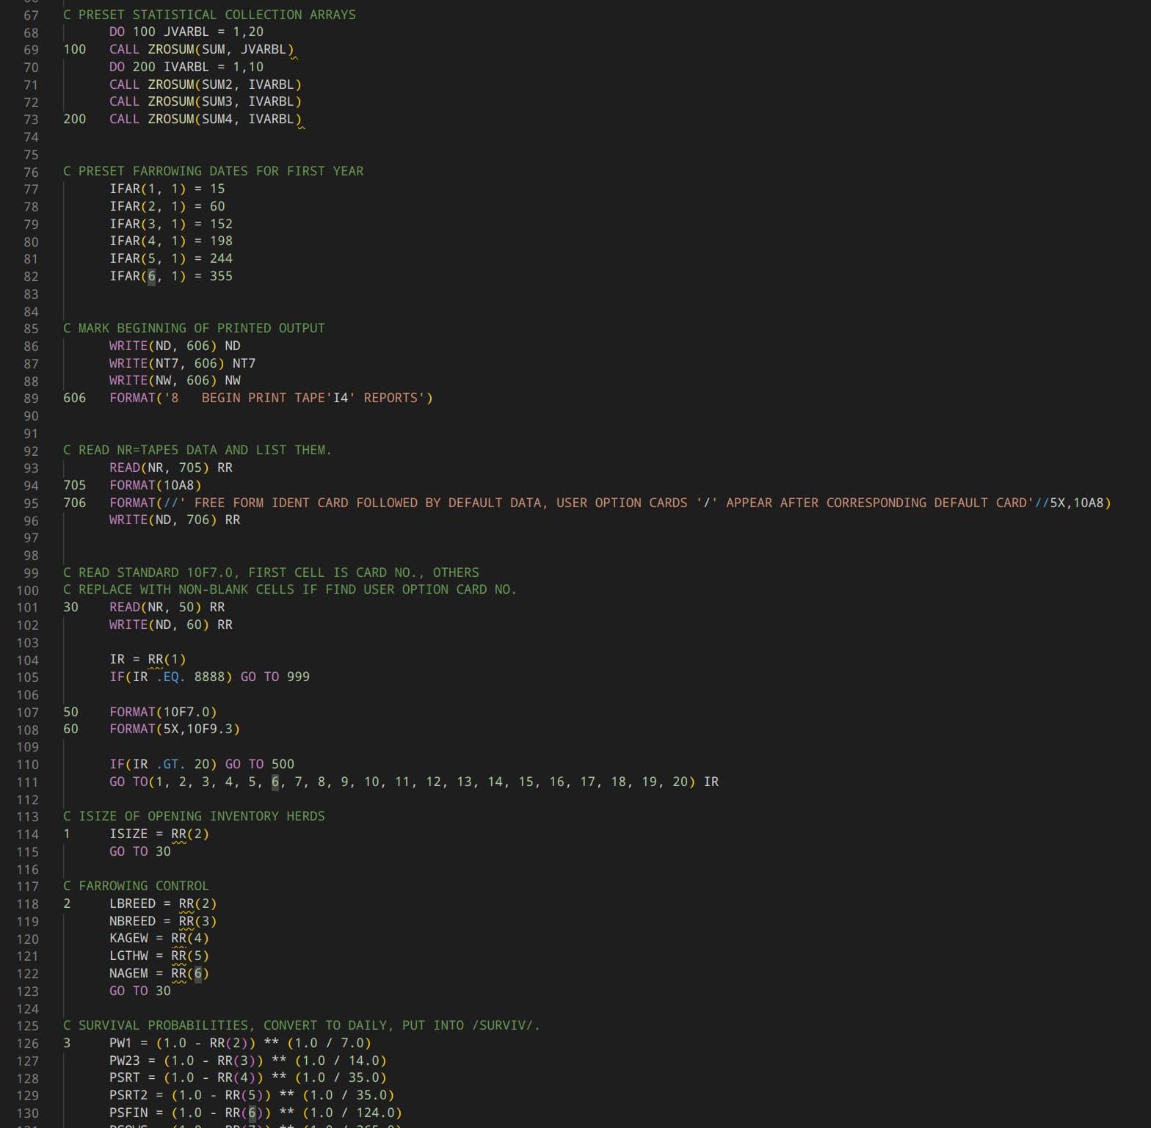
Task: Click the 'READ(NR, 705) RR' statement
Action: click(x=171, y=467)
